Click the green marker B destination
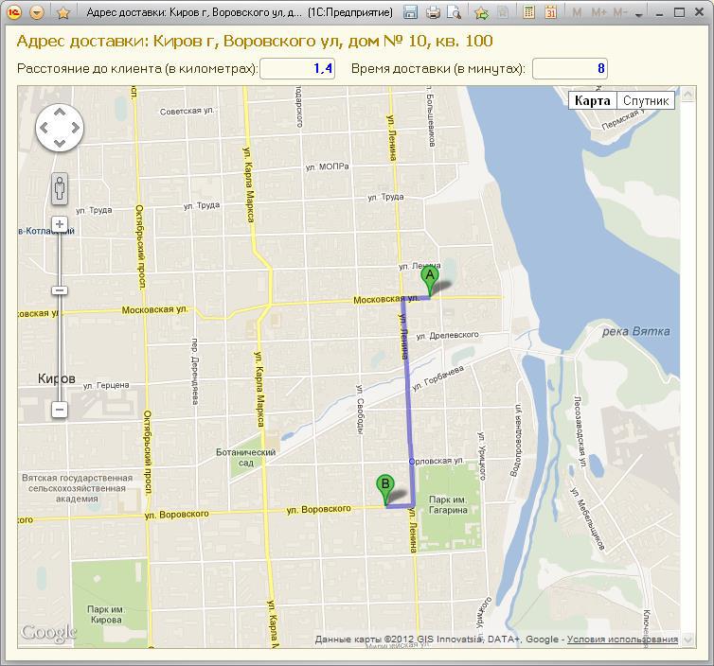The height and width of the screenshot is (666, 714). (384, 488)
